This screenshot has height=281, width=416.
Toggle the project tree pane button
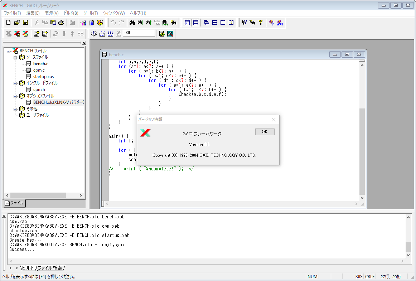coord(187,23)
